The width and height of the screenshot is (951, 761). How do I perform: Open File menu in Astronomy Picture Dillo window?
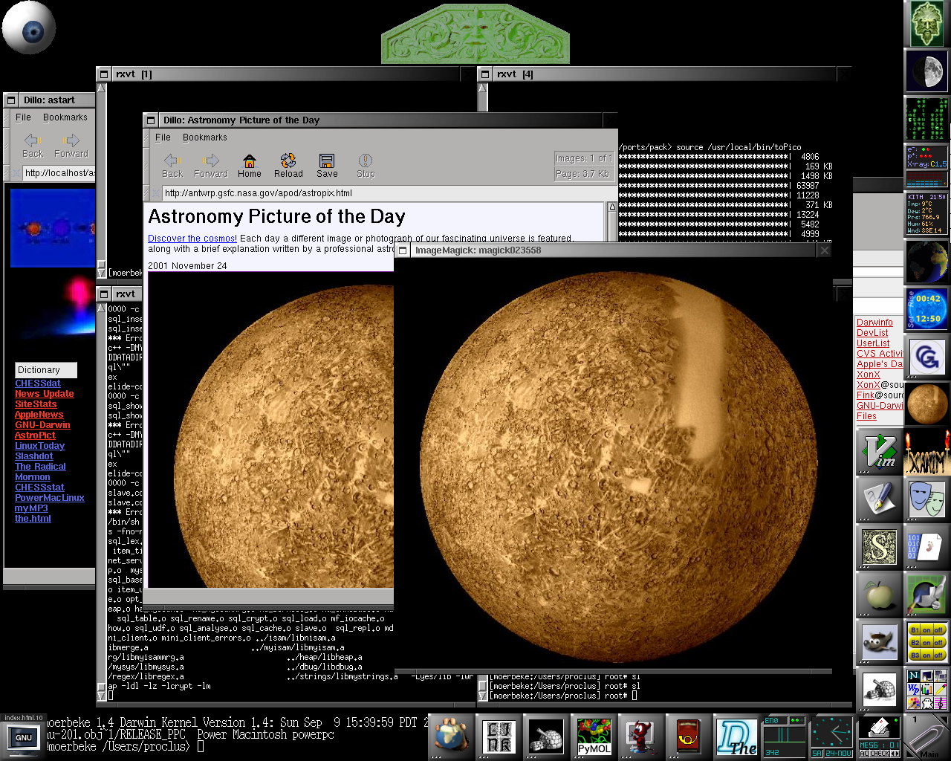click(x=163, y=137)
